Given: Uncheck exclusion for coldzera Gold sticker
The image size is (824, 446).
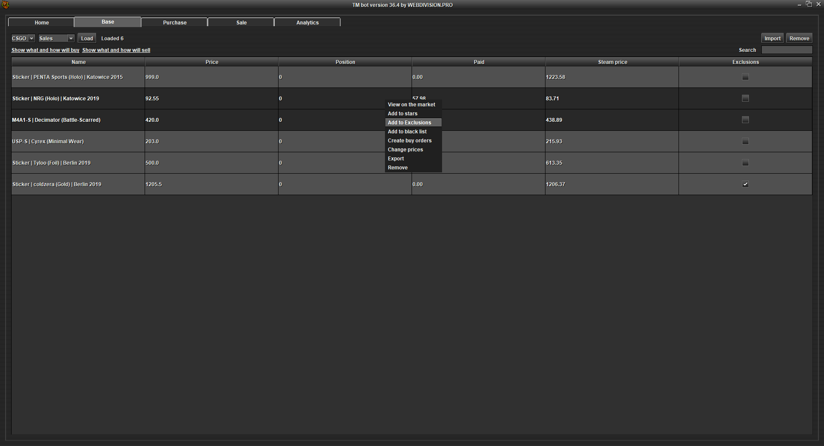Looking at the screenshot, I should click(745, 184).
